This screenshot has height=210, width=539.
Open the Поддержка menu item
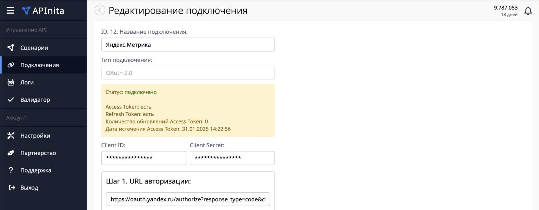[35, 170]
